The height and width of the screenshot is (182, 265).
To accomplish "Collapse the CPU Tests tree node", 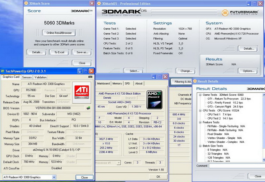I will click(200, 111).
